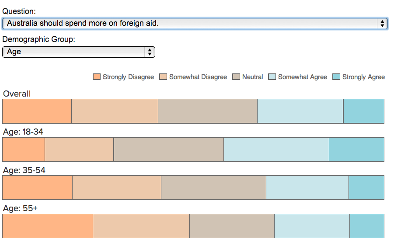
Task: Click the Somewhat Agree legend swatch
Action: pyautogui.click(x=272, y=77)
